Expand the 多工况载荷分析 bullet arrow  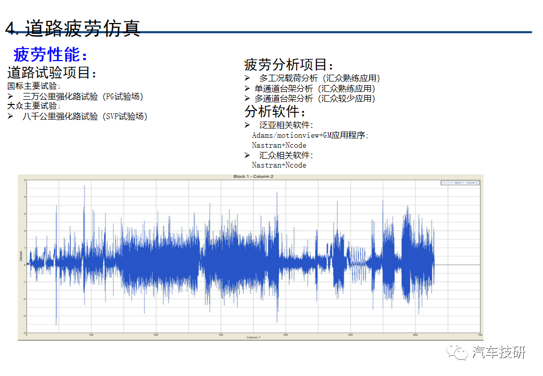click(x=246, y=77)
